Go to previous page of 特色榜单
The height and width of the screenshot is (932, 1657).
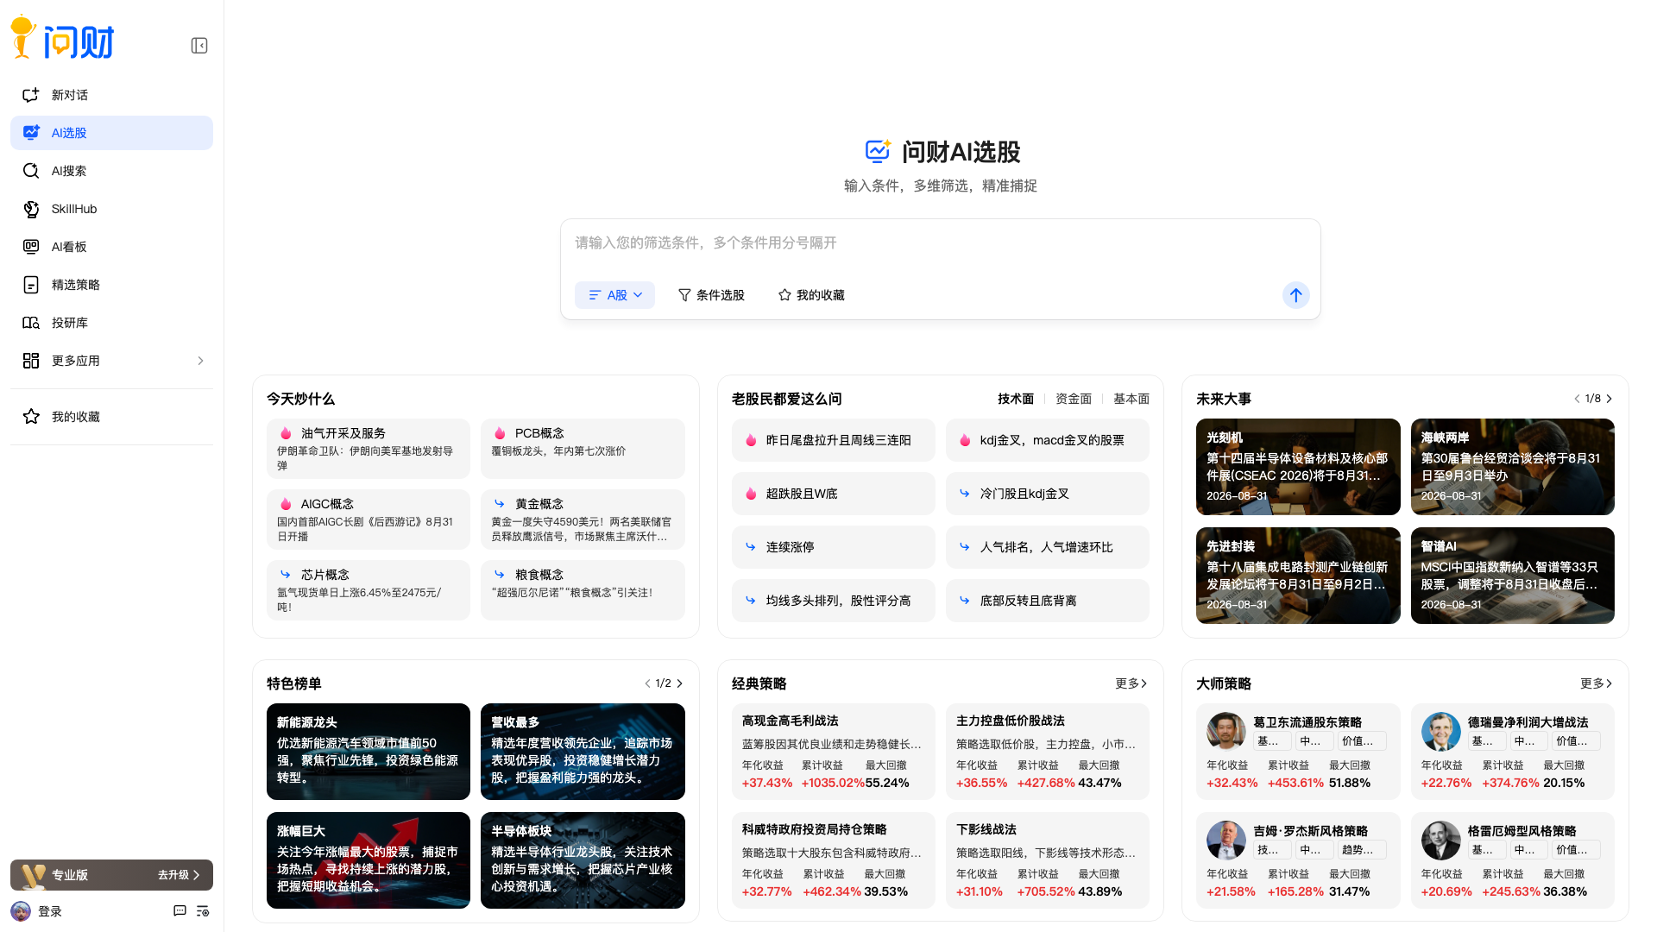click(x=647, y=683)
